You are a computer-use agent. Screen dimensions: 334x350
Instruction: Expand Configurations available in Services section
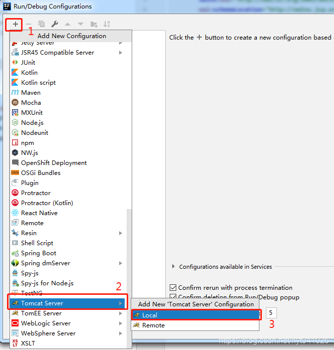[x=173, y=266]
